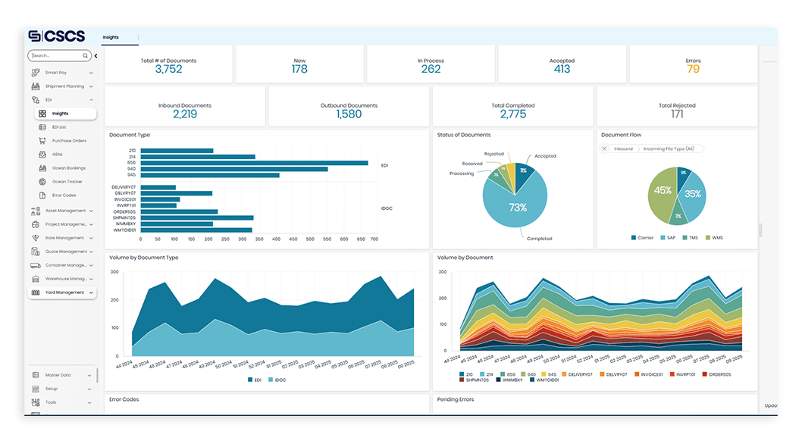Switch to the Insights tab
Screen dimensions: 802x444
coord(110,37)
